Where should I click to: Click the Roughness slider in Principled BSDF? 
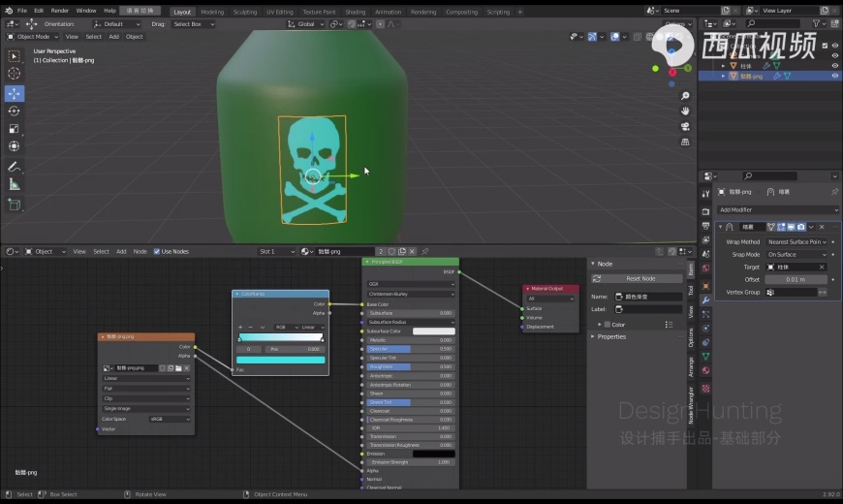(x=411, y=366)
